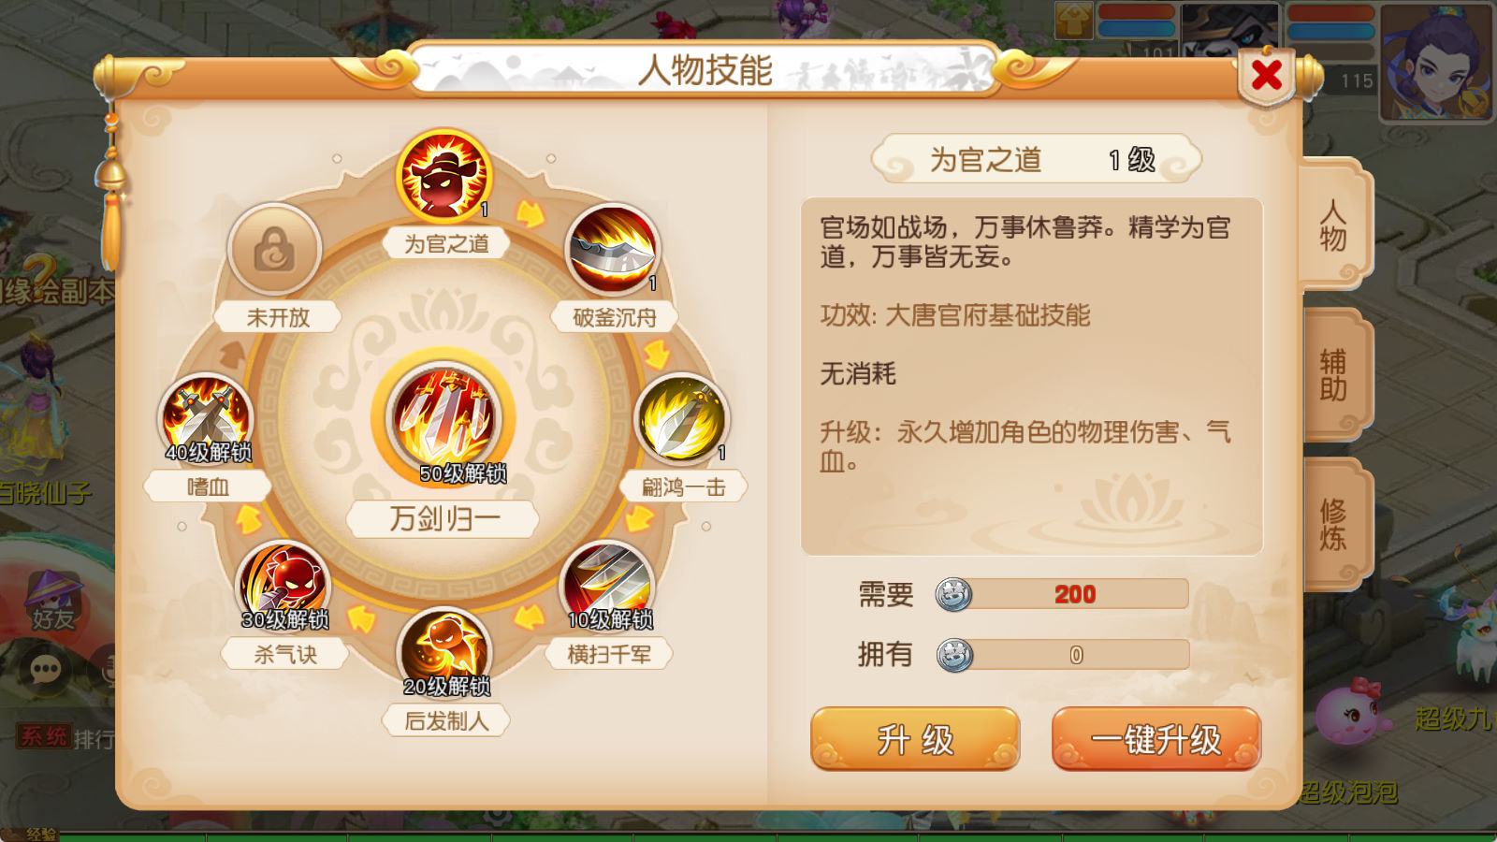This screenshot has width=1497, height=842.
Task: Select the locked 横扫千军 skill icon
Action: point(607,585)
